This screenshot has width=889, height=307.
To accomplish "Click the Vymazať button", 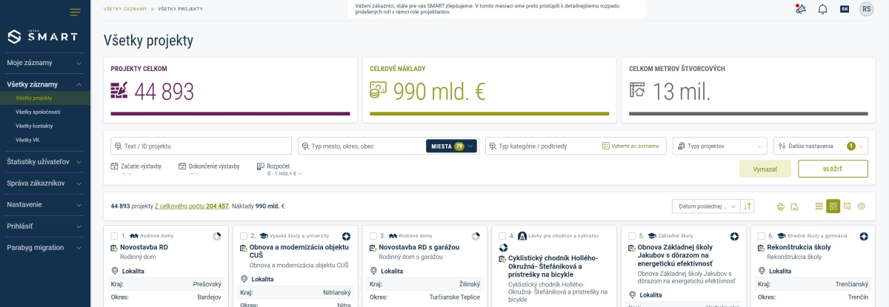I will click(765, 169).
